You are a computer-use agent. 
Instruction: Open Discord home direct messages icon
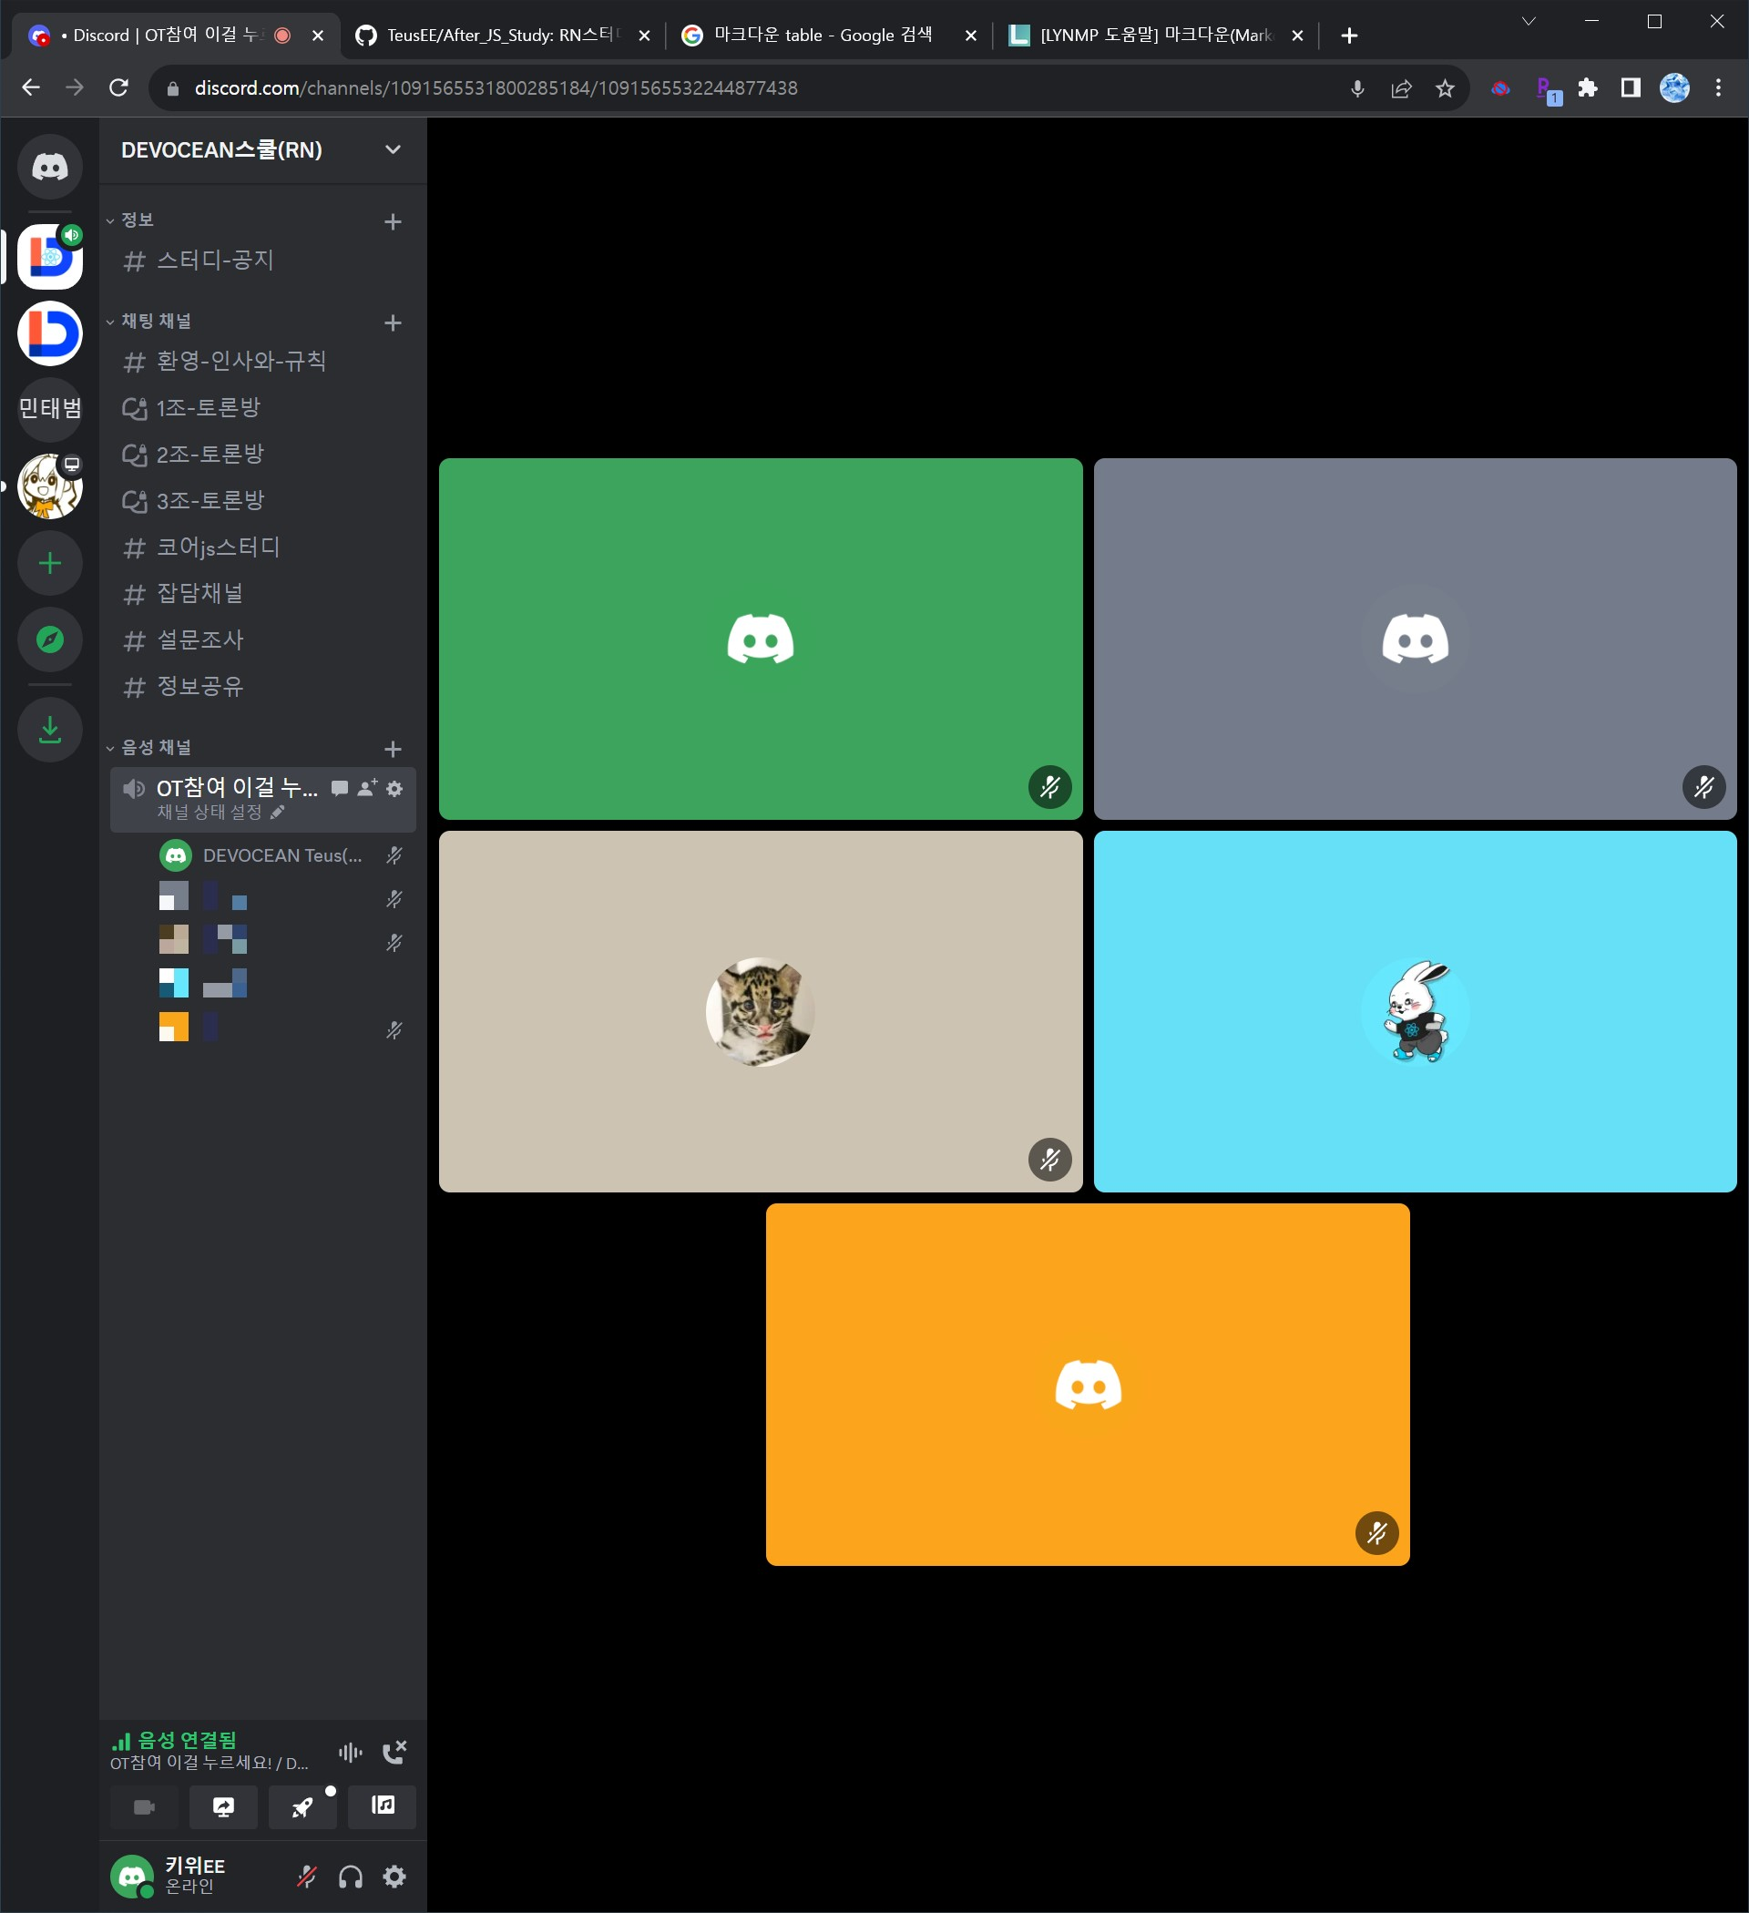(x=50, y=167)
